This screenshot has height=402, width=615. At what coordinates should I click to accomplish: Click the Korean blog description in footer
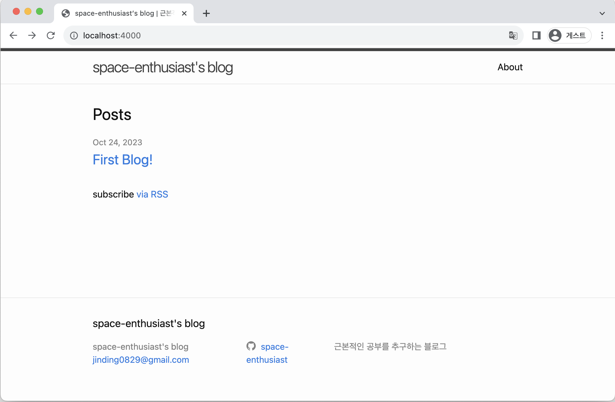pyautogui.click(x=390, y=347)
